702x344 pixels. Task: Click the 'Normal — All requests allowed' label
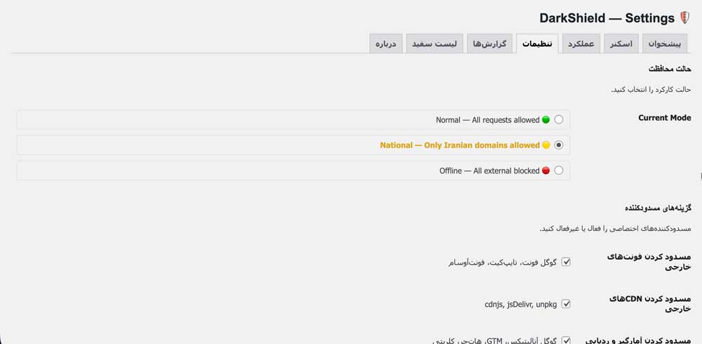(487, 120)
